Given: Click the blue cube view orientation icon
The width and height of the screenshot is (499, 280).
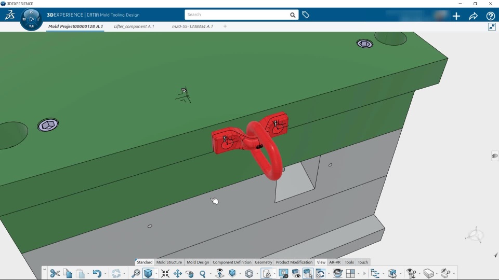Looking at the screenshot, I should point(232,273).
